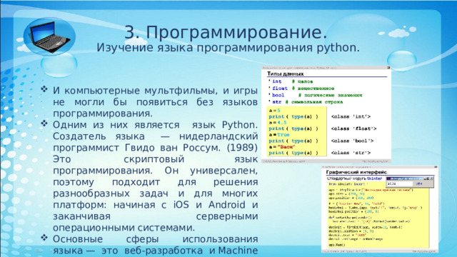457x257 pixels.
Task: Click the 'str' data type entry
Action: click(x=276, y=102)
